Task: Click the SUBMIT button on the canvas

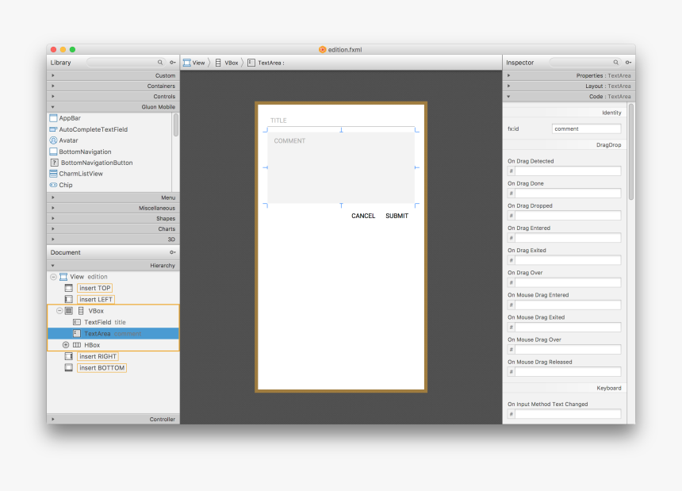Action: [x=396, y=215]
